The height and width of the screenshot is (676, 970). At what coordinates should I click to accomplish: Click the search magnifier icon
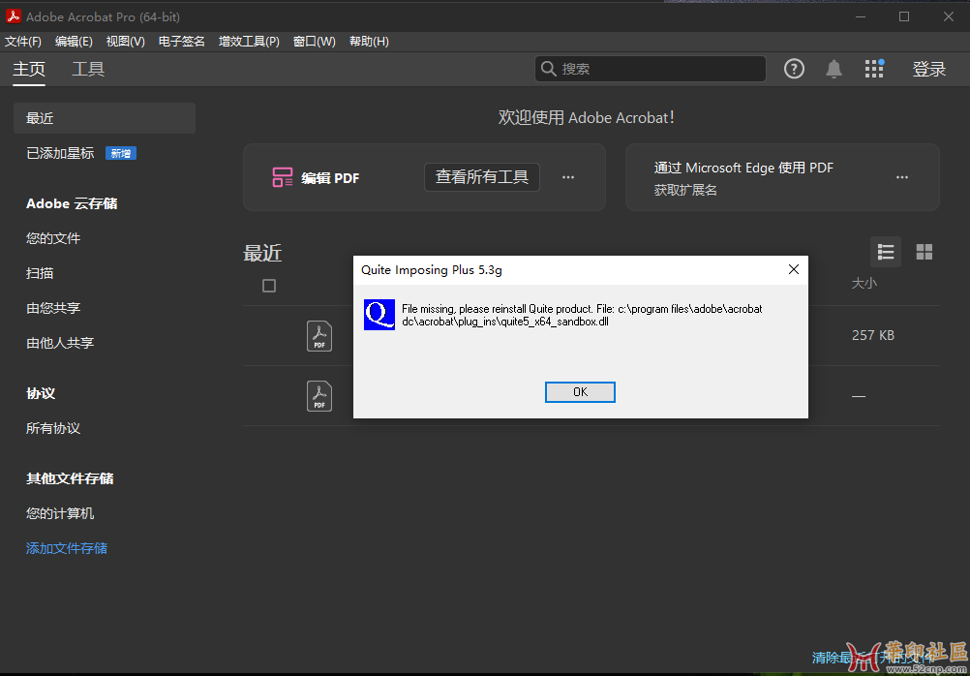[x=548, y=69]
